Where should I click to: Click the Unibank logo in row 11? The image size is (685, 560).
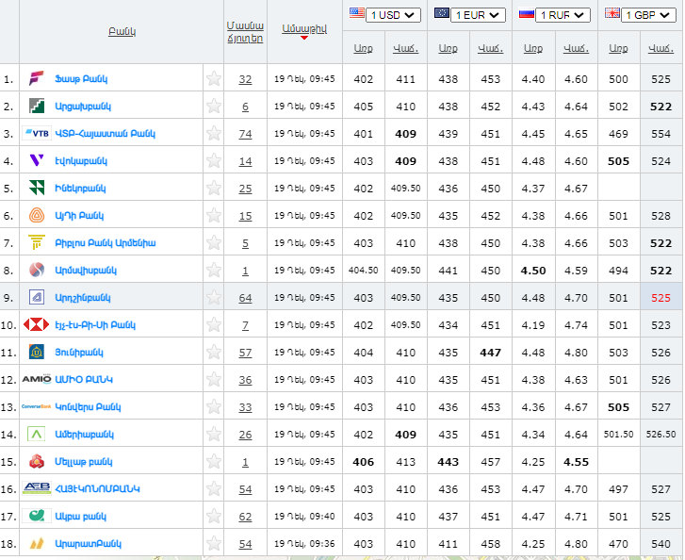[x=37, y=352]
